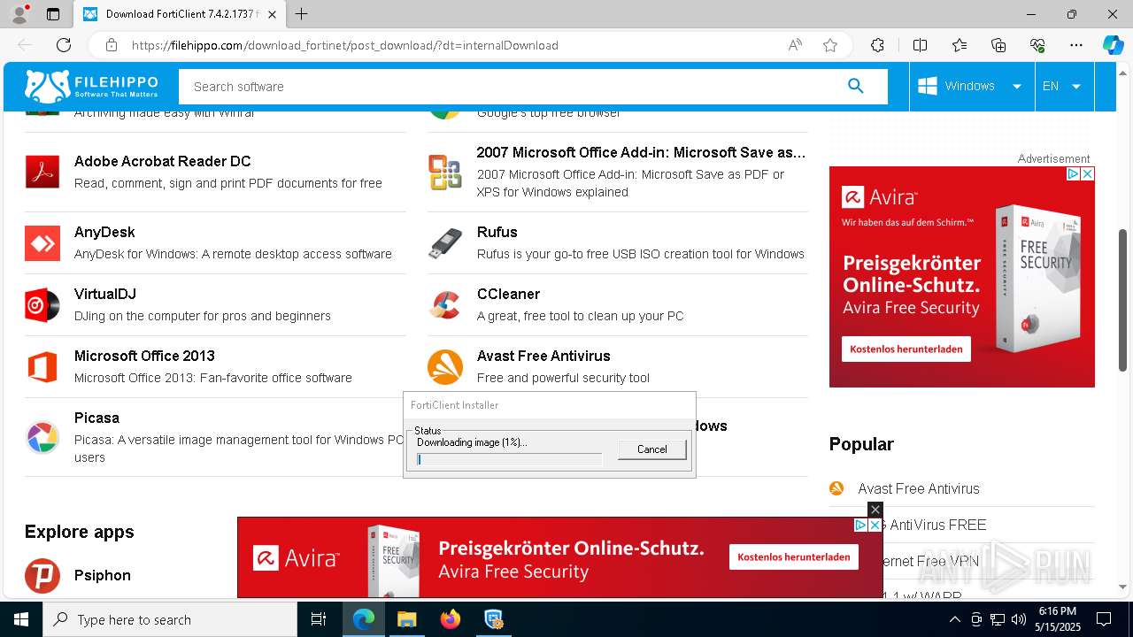Viewport: 1133px width, 637px height.
Task: Open the Picasa app icon
Action: [x=42, y=437]
